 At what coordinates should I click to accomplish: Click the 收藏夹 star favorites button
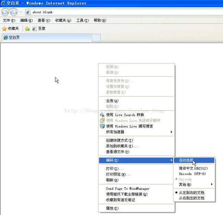pos(11,29)
